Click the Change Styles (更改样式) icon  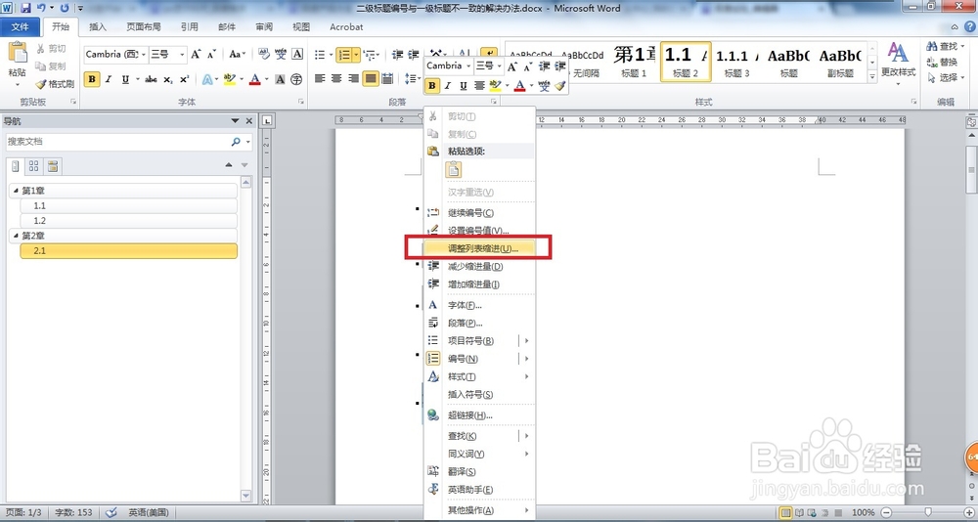(x=898, y=52)
